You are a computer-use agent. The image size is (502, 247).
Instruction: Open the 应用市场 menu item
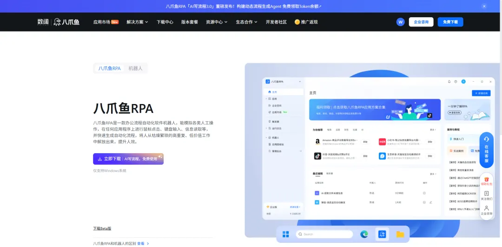pyautogui.click(x=106, y=22)
